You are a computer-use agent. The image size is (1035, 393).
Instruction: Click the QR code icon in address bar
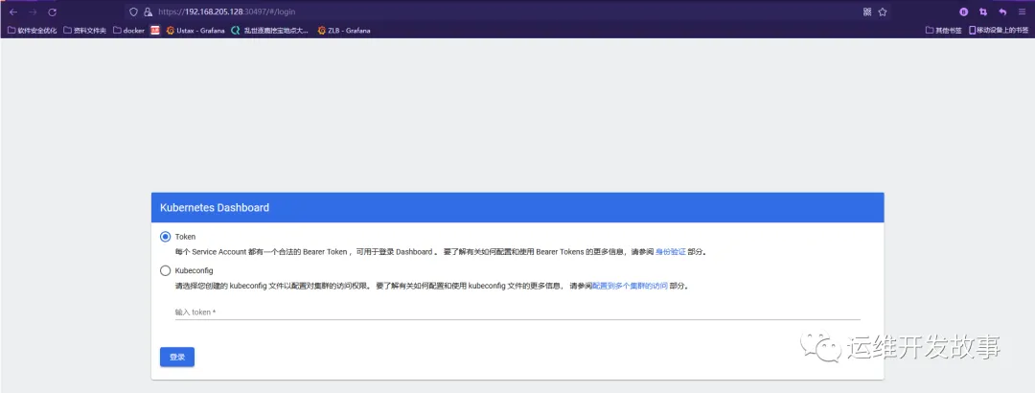(867, 12)
